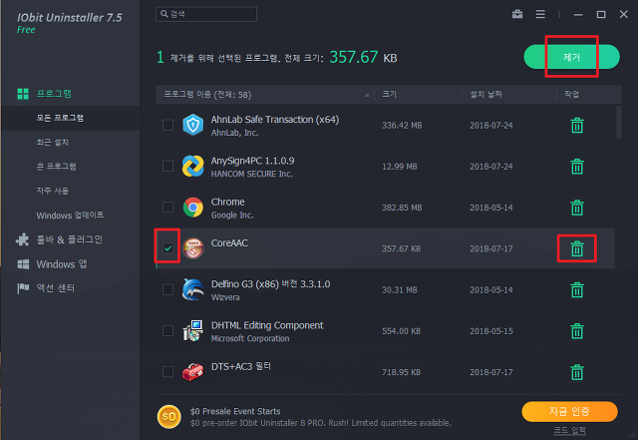The width and height of the screenshot is (638, 440).
Task: Check the DTS+AC3 필터 checkbox
Action: point(167,371)
